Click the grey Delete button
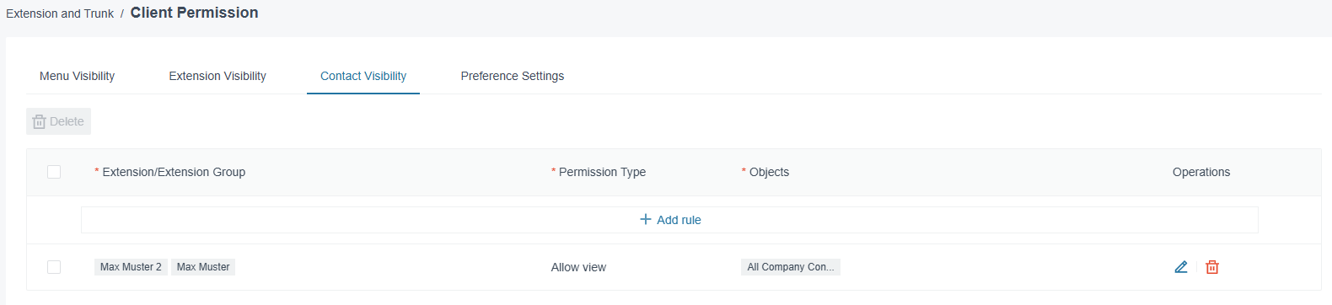The image size is (1332, 305). click(58, 121)
